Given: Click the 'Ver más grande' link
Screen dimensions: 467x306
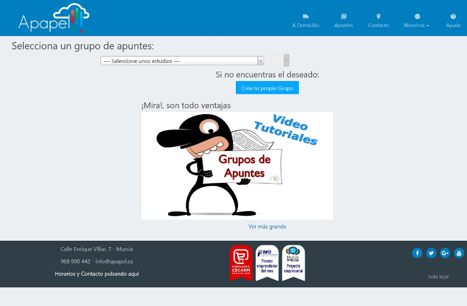Looking at the screenshot, I should coord(267,227).
